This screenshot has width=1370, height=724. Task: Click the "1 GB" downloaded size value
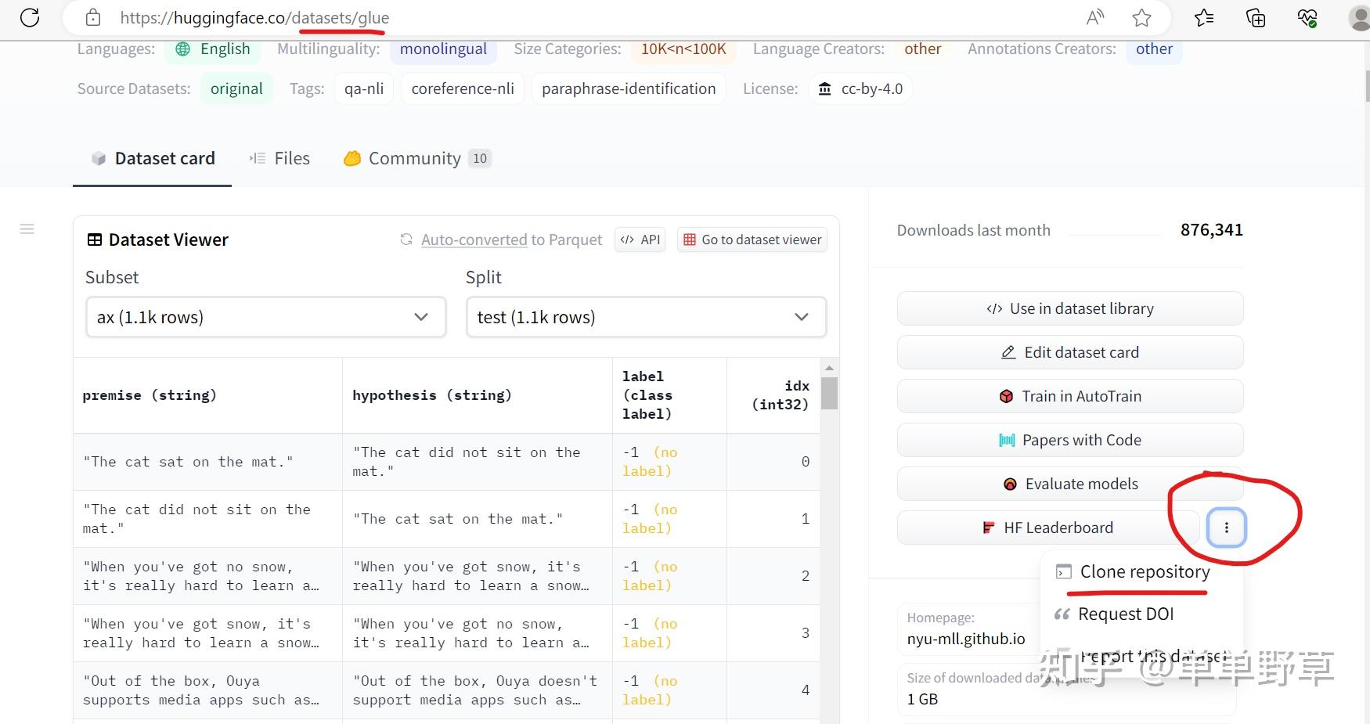[x=922, y=699]
